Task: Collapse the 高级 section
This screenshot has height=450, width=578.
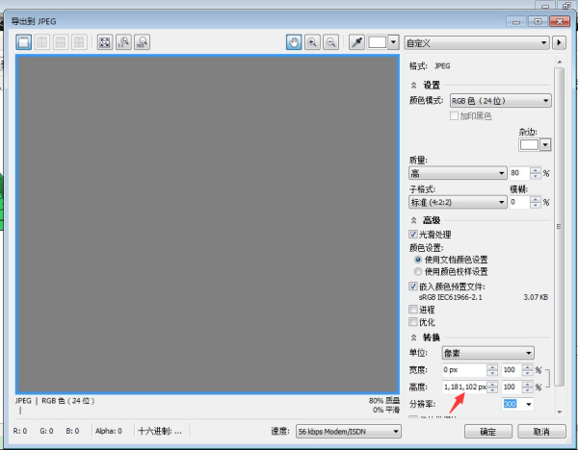Action: click(x=414, y=220)
